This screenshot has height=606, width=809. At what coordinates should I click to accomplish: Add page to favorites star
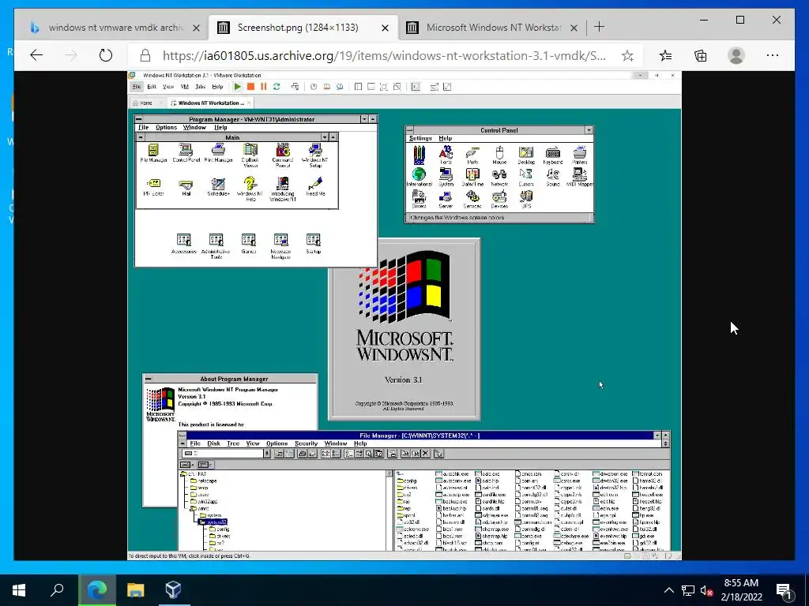pyautogui.click(x=627, y=56)
